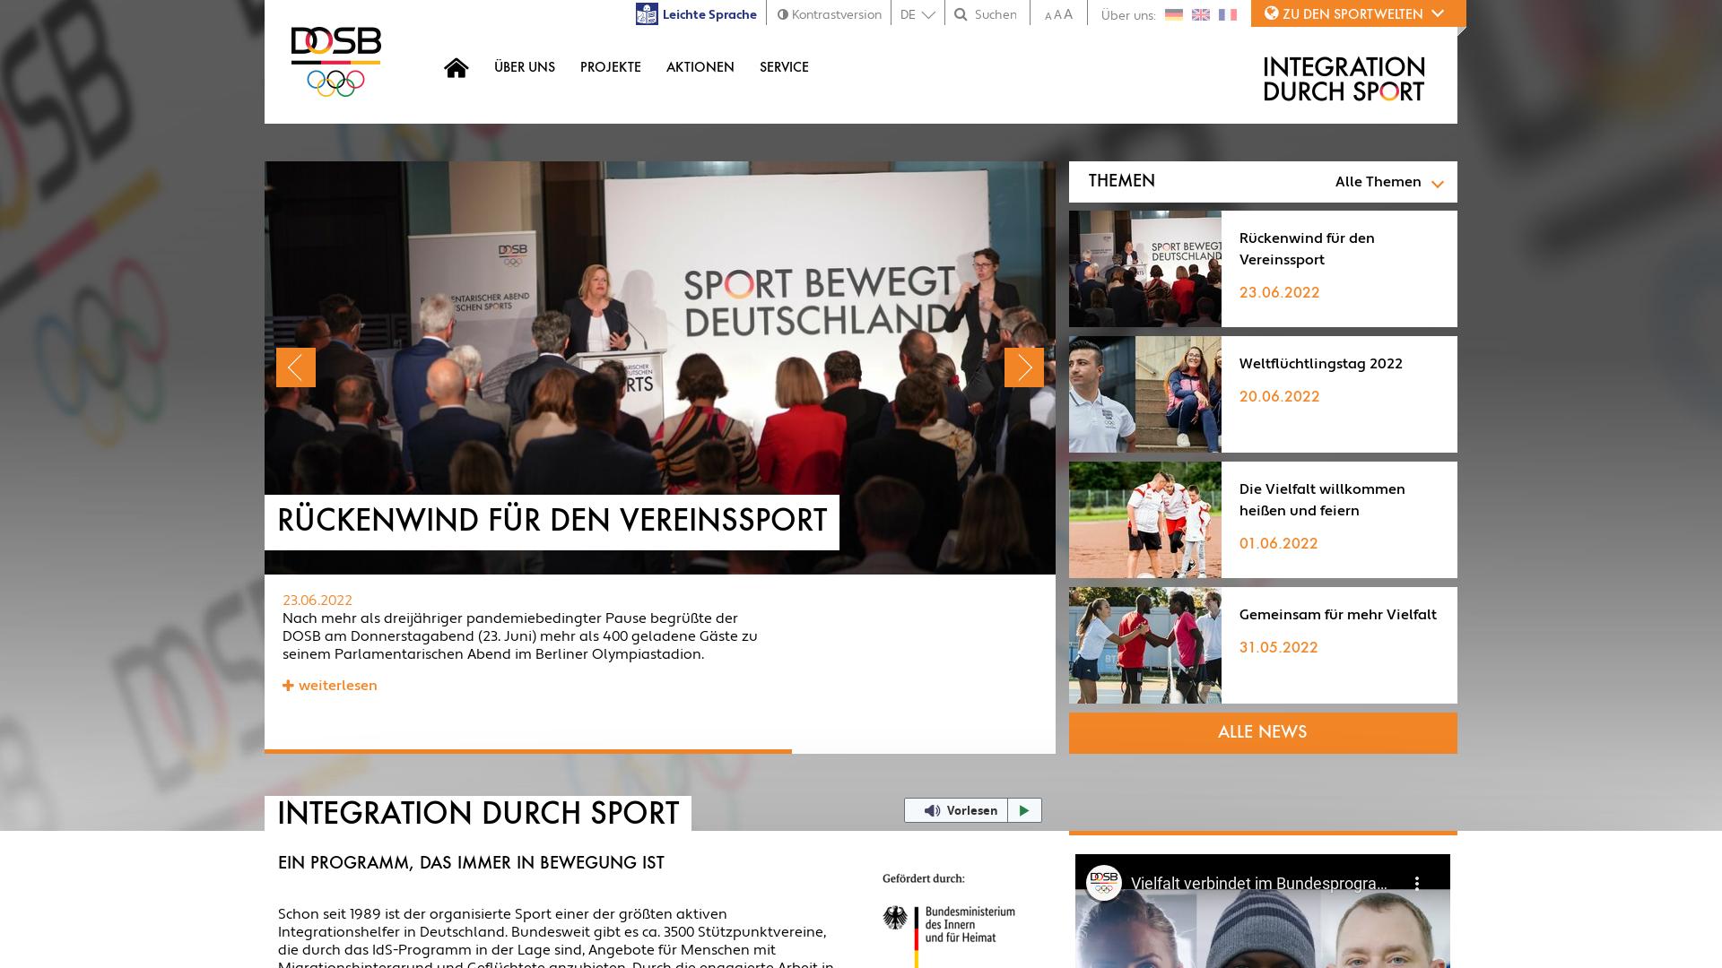Enable Kontrastversion mode
The height and width of the screenshot is (968, 1722).
click(828, 14)
